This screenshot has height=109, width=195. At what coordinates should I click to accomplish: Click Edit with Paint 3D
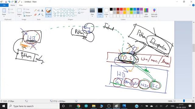pyautogui.click(x=154, y=13)
